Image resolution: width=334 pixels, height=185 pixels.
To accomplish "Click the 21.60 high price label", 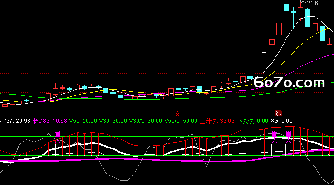I will pos(314,3).
